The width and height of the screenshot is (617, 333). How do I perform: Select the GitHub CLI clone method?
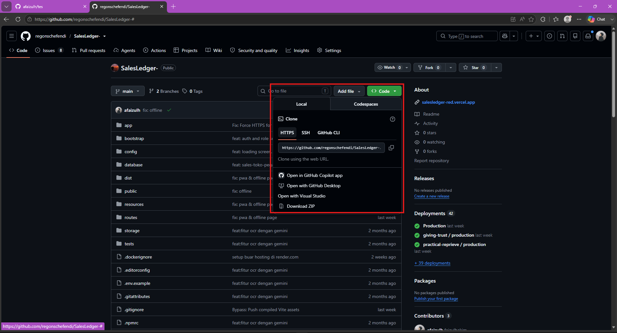click(x=329, y=133)
